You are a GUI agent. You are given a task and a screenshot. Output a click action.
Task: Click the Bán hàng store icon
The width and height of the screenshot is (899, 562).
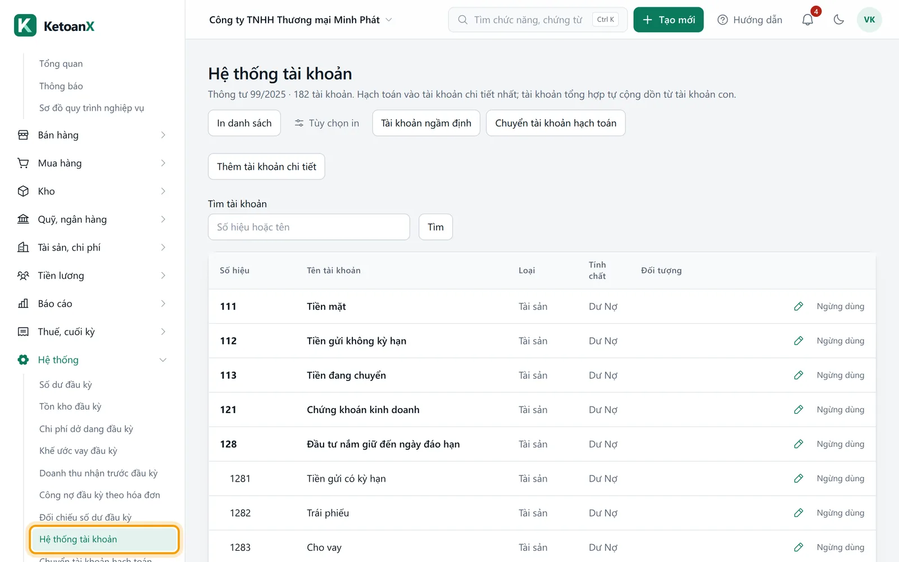tap(23, 135)
